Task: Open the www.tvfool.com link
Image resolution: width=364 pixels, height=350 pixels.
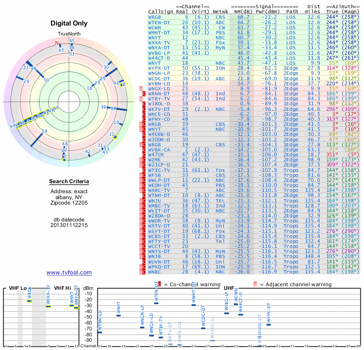Action: (x=69, y=273)
